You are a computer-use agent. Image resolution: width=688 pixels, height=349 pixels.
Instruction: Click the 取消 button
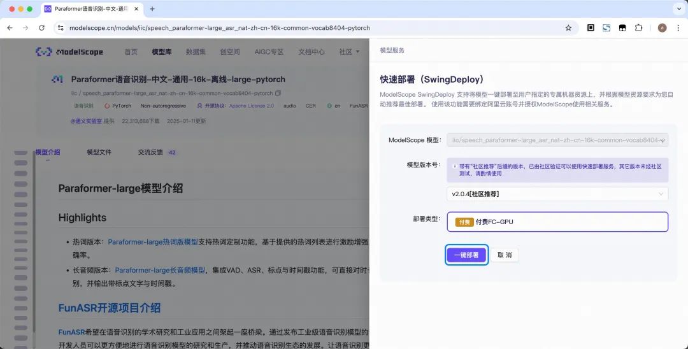(505, 255)
